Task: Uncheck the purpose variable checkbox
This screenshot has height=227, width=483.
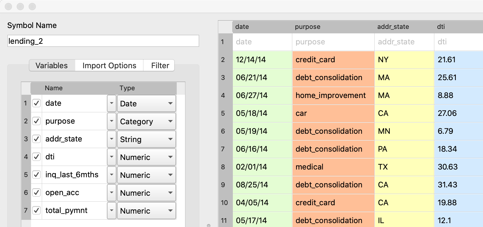Action: point(36,121)
